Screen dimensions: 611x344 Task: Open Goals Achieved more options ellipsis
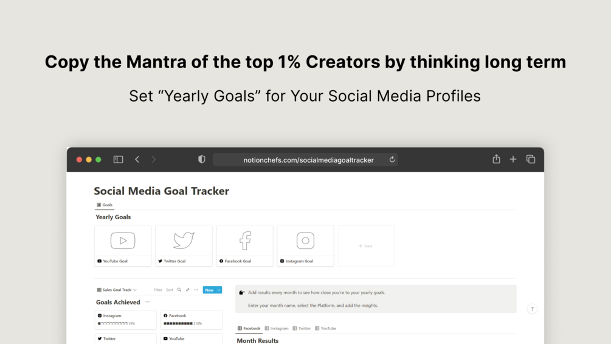(148, 302)
